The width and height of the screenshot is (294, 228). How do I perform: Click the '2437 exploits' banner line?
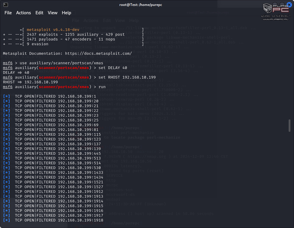point(73,35)
